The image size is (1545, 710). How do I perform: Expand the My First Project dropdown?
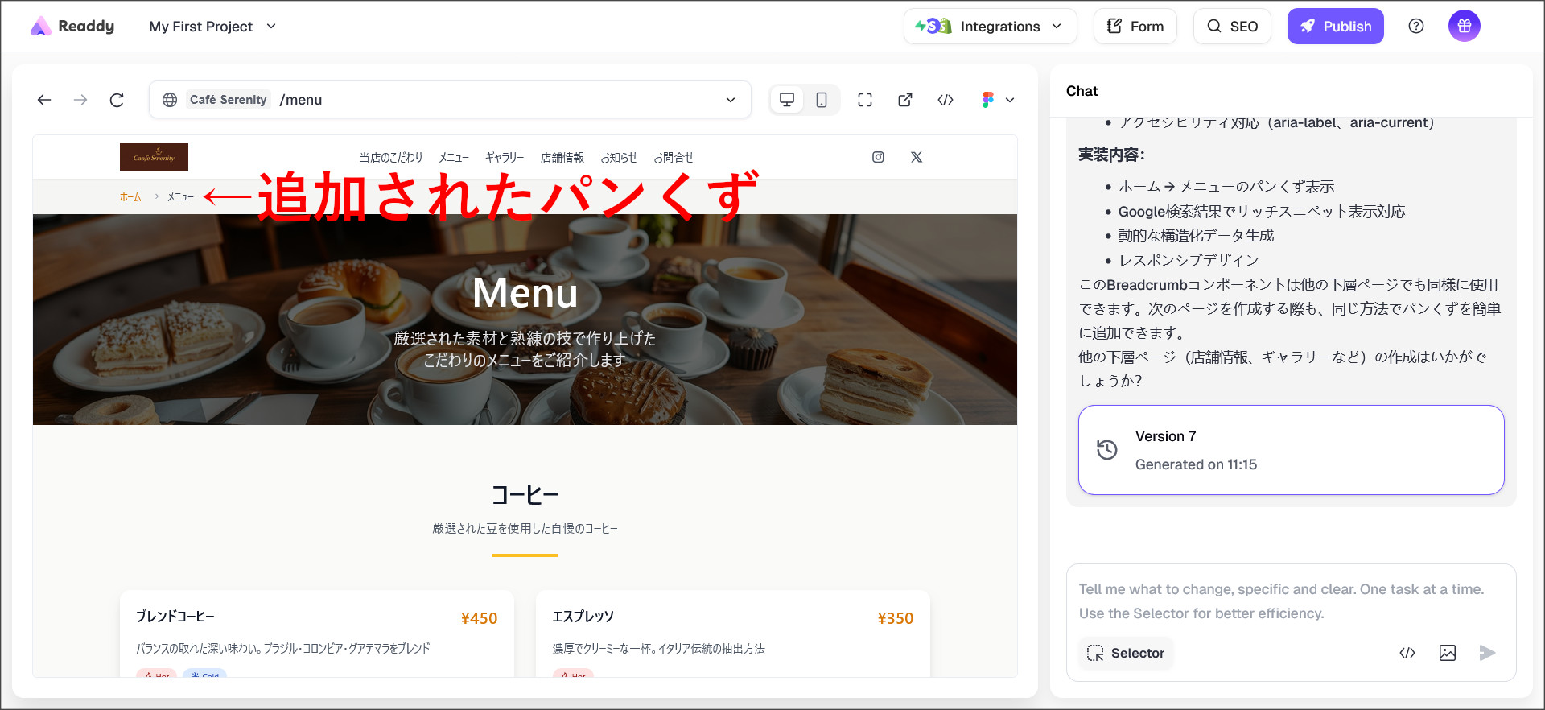212,27
